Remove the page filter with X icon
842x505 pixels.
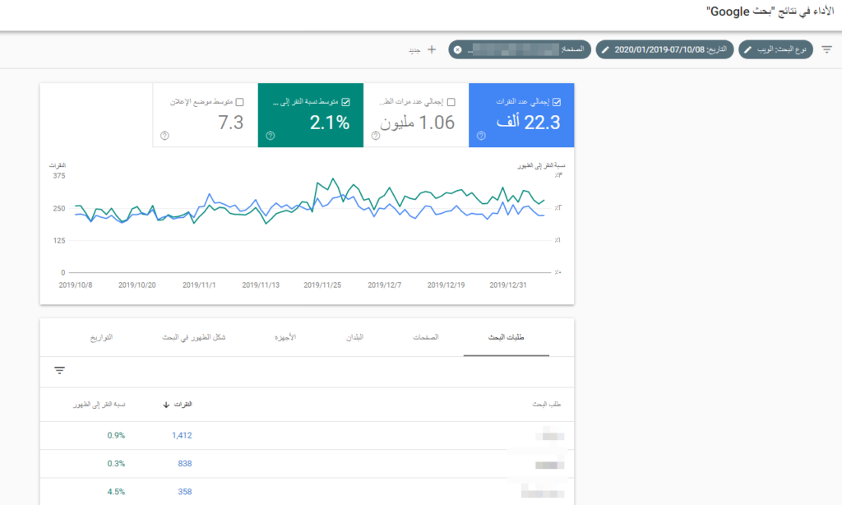(x=457, y=49)
